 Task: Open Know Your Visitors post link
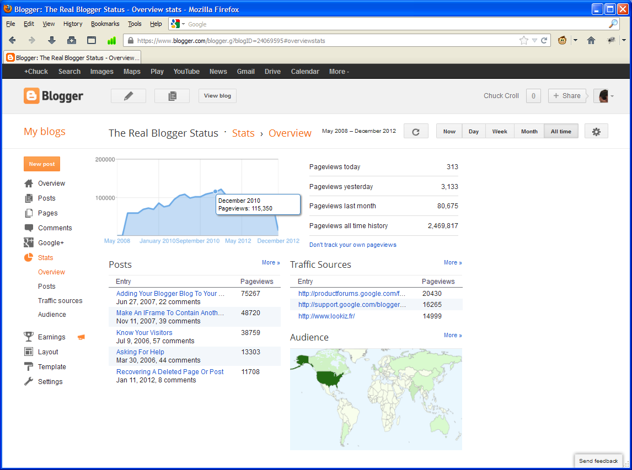click(144, 333)
